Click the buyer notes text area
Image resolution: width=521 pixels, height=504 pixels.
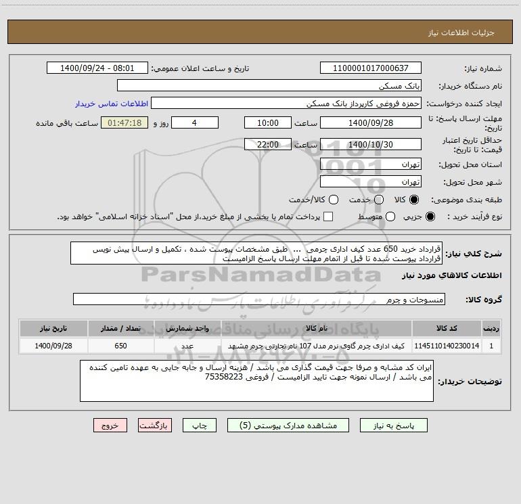(x=256, y=381)
